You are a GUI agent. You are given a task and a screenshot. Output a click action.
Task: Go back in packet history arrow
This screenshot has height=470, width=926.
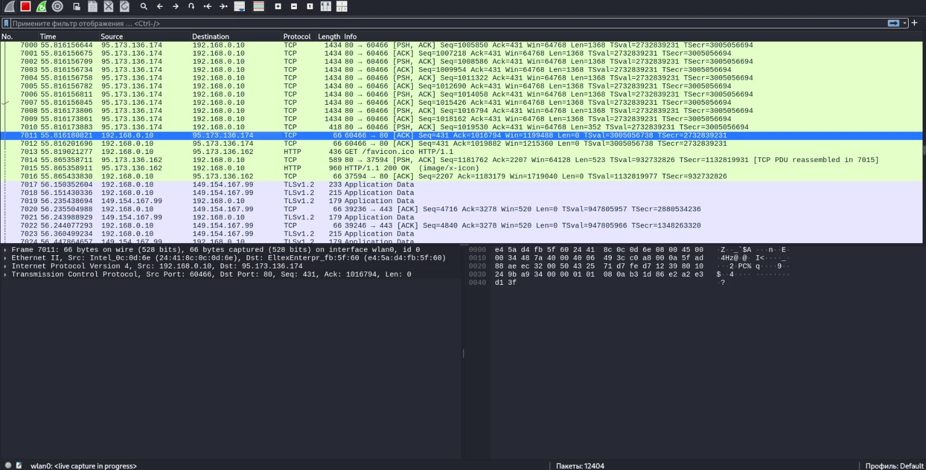(x=160, y=6)
